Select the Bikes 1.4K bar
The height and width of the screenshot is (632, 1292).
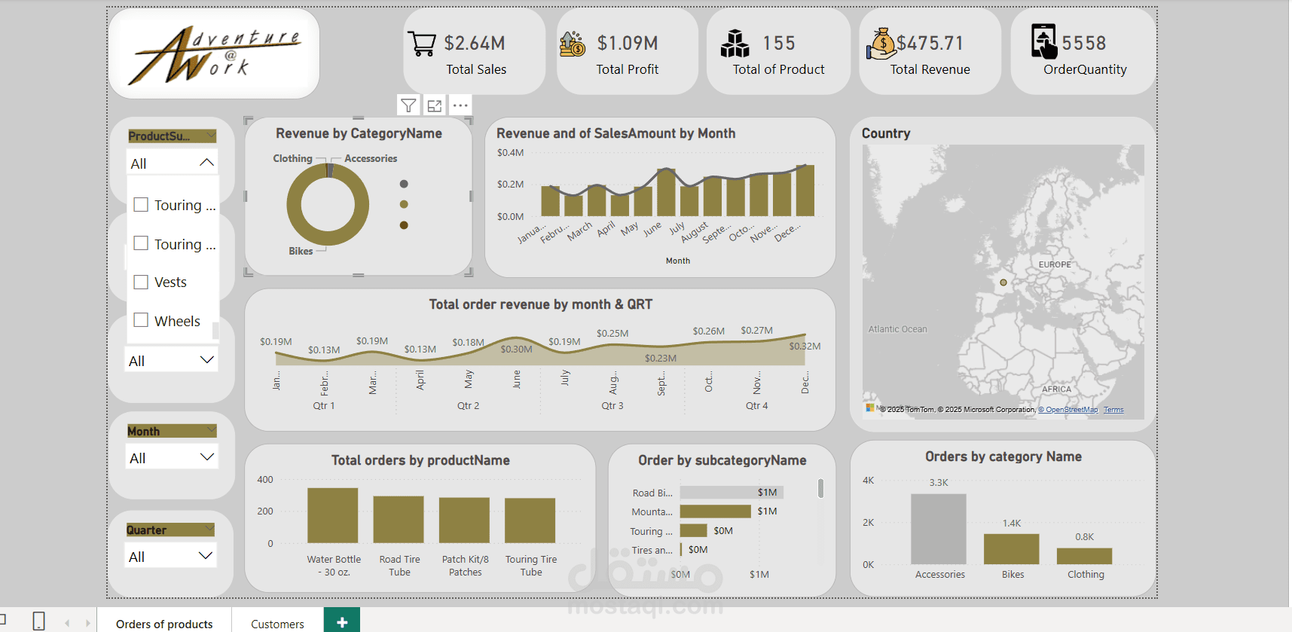(x=1012, y=549)
